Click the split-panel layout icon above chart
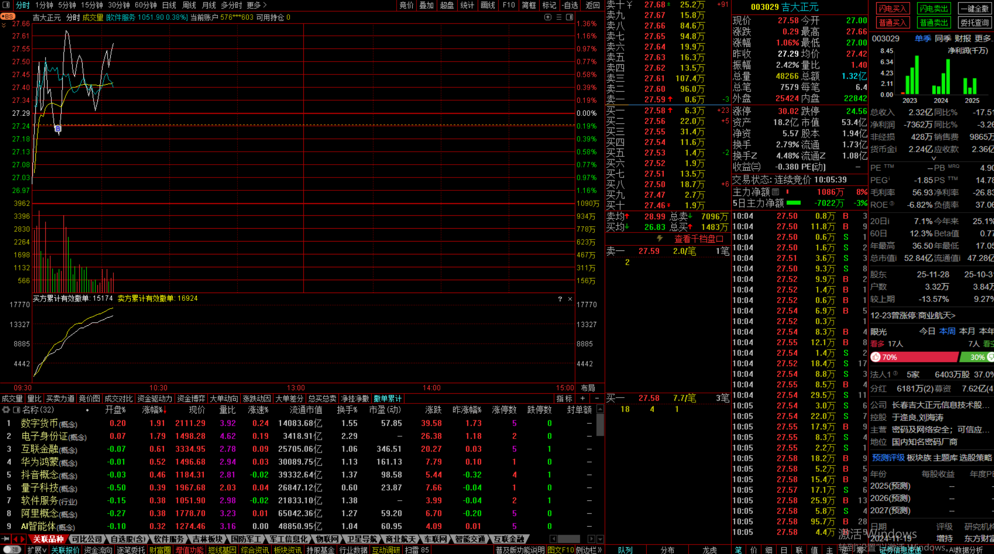This screenshot has width=994, height=554. [x=569, y=17]
